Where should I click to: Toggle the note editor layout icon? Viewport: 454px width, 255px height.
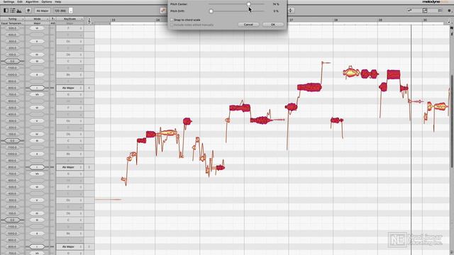point(6,11)
